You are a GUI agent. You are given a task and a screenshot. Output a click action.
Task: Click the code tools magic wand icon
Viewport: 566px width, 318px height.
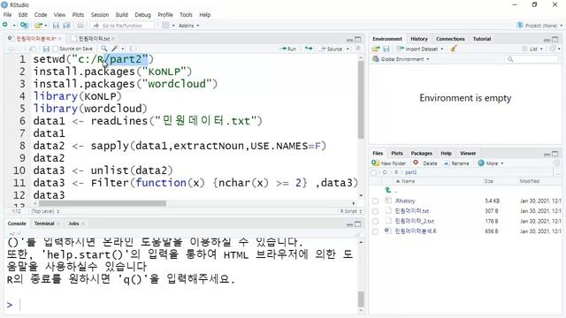pos(115,49)
